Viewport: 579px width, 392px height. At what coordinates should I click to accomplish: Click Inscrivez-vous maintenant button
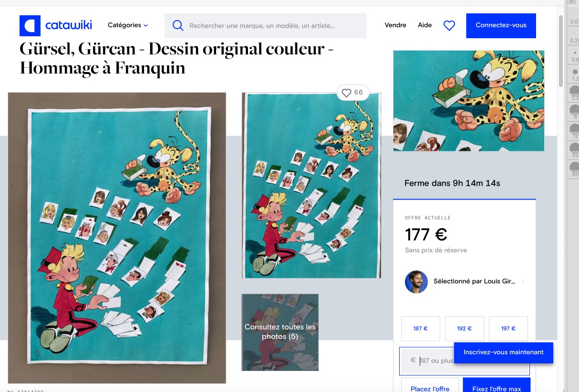click(504, 352)
